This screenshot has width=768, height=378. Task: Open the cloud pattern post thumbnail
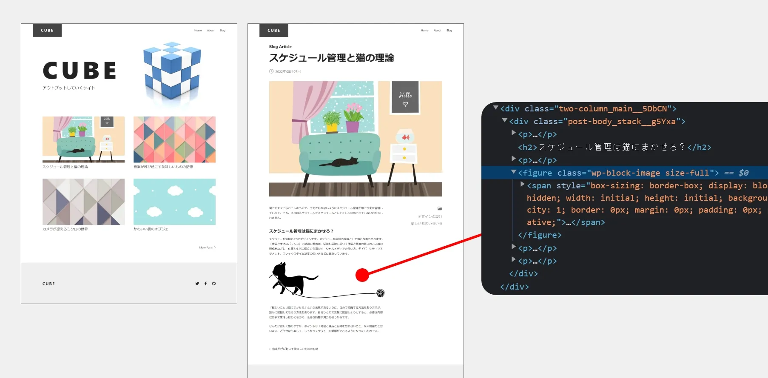174,202
